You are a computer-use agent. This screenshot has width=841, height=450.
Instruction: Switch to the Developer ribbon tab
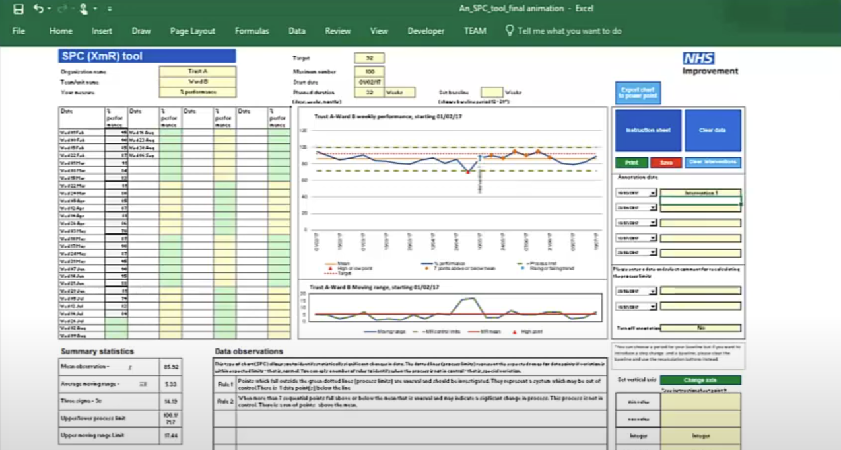pos(426,30)
